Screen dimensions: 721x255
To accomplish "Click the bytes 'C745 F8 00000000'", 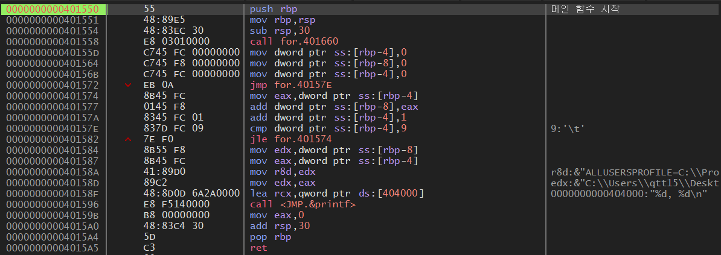I will tap(192, 63).
